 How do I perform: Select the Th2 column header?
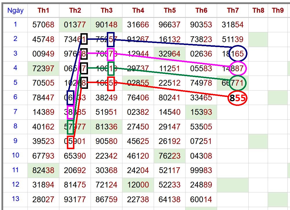point(75,10)
